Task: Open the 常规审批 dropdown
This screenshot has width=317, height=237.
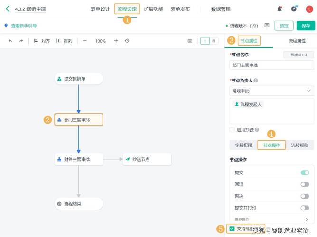Action: click(x=271, y=91)
